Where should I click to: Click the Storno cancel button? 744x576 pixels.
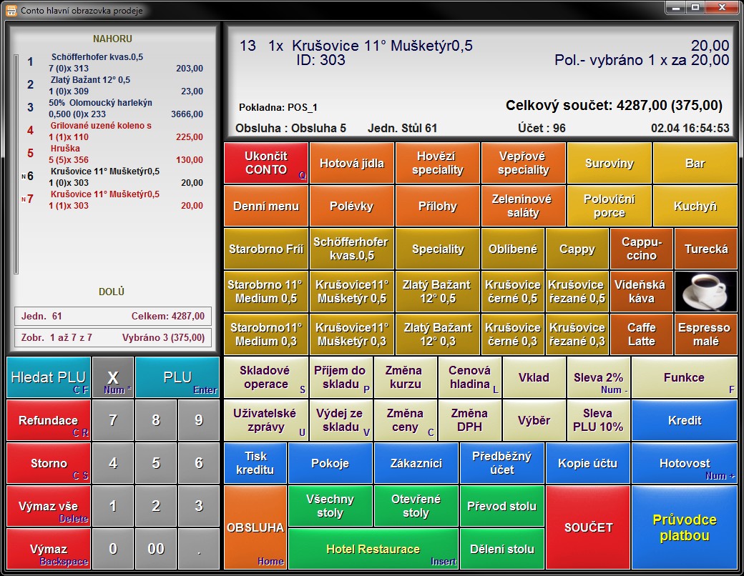pos(49,463)
